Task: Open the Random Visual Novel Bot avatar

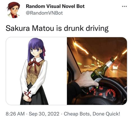Action: [x=13, y=10]
